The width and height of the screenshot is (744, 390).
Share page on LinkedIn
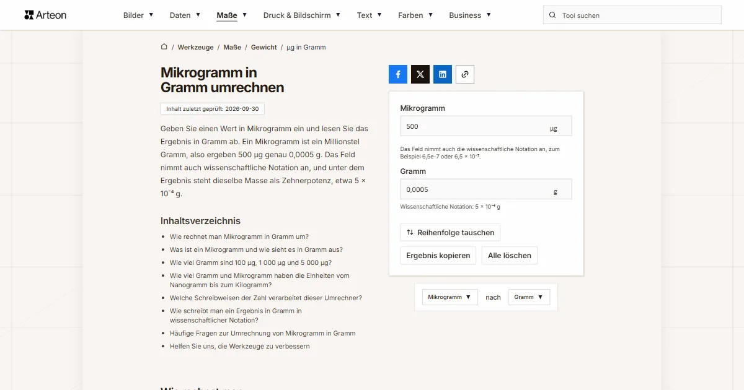443,74
